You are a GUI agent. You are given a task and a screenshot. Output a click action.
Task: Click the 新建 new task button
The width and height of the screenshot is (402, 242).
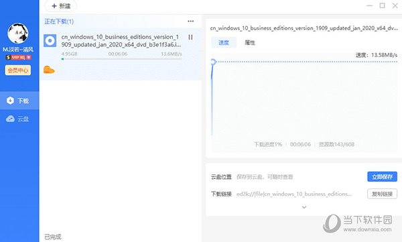(61, 6)
